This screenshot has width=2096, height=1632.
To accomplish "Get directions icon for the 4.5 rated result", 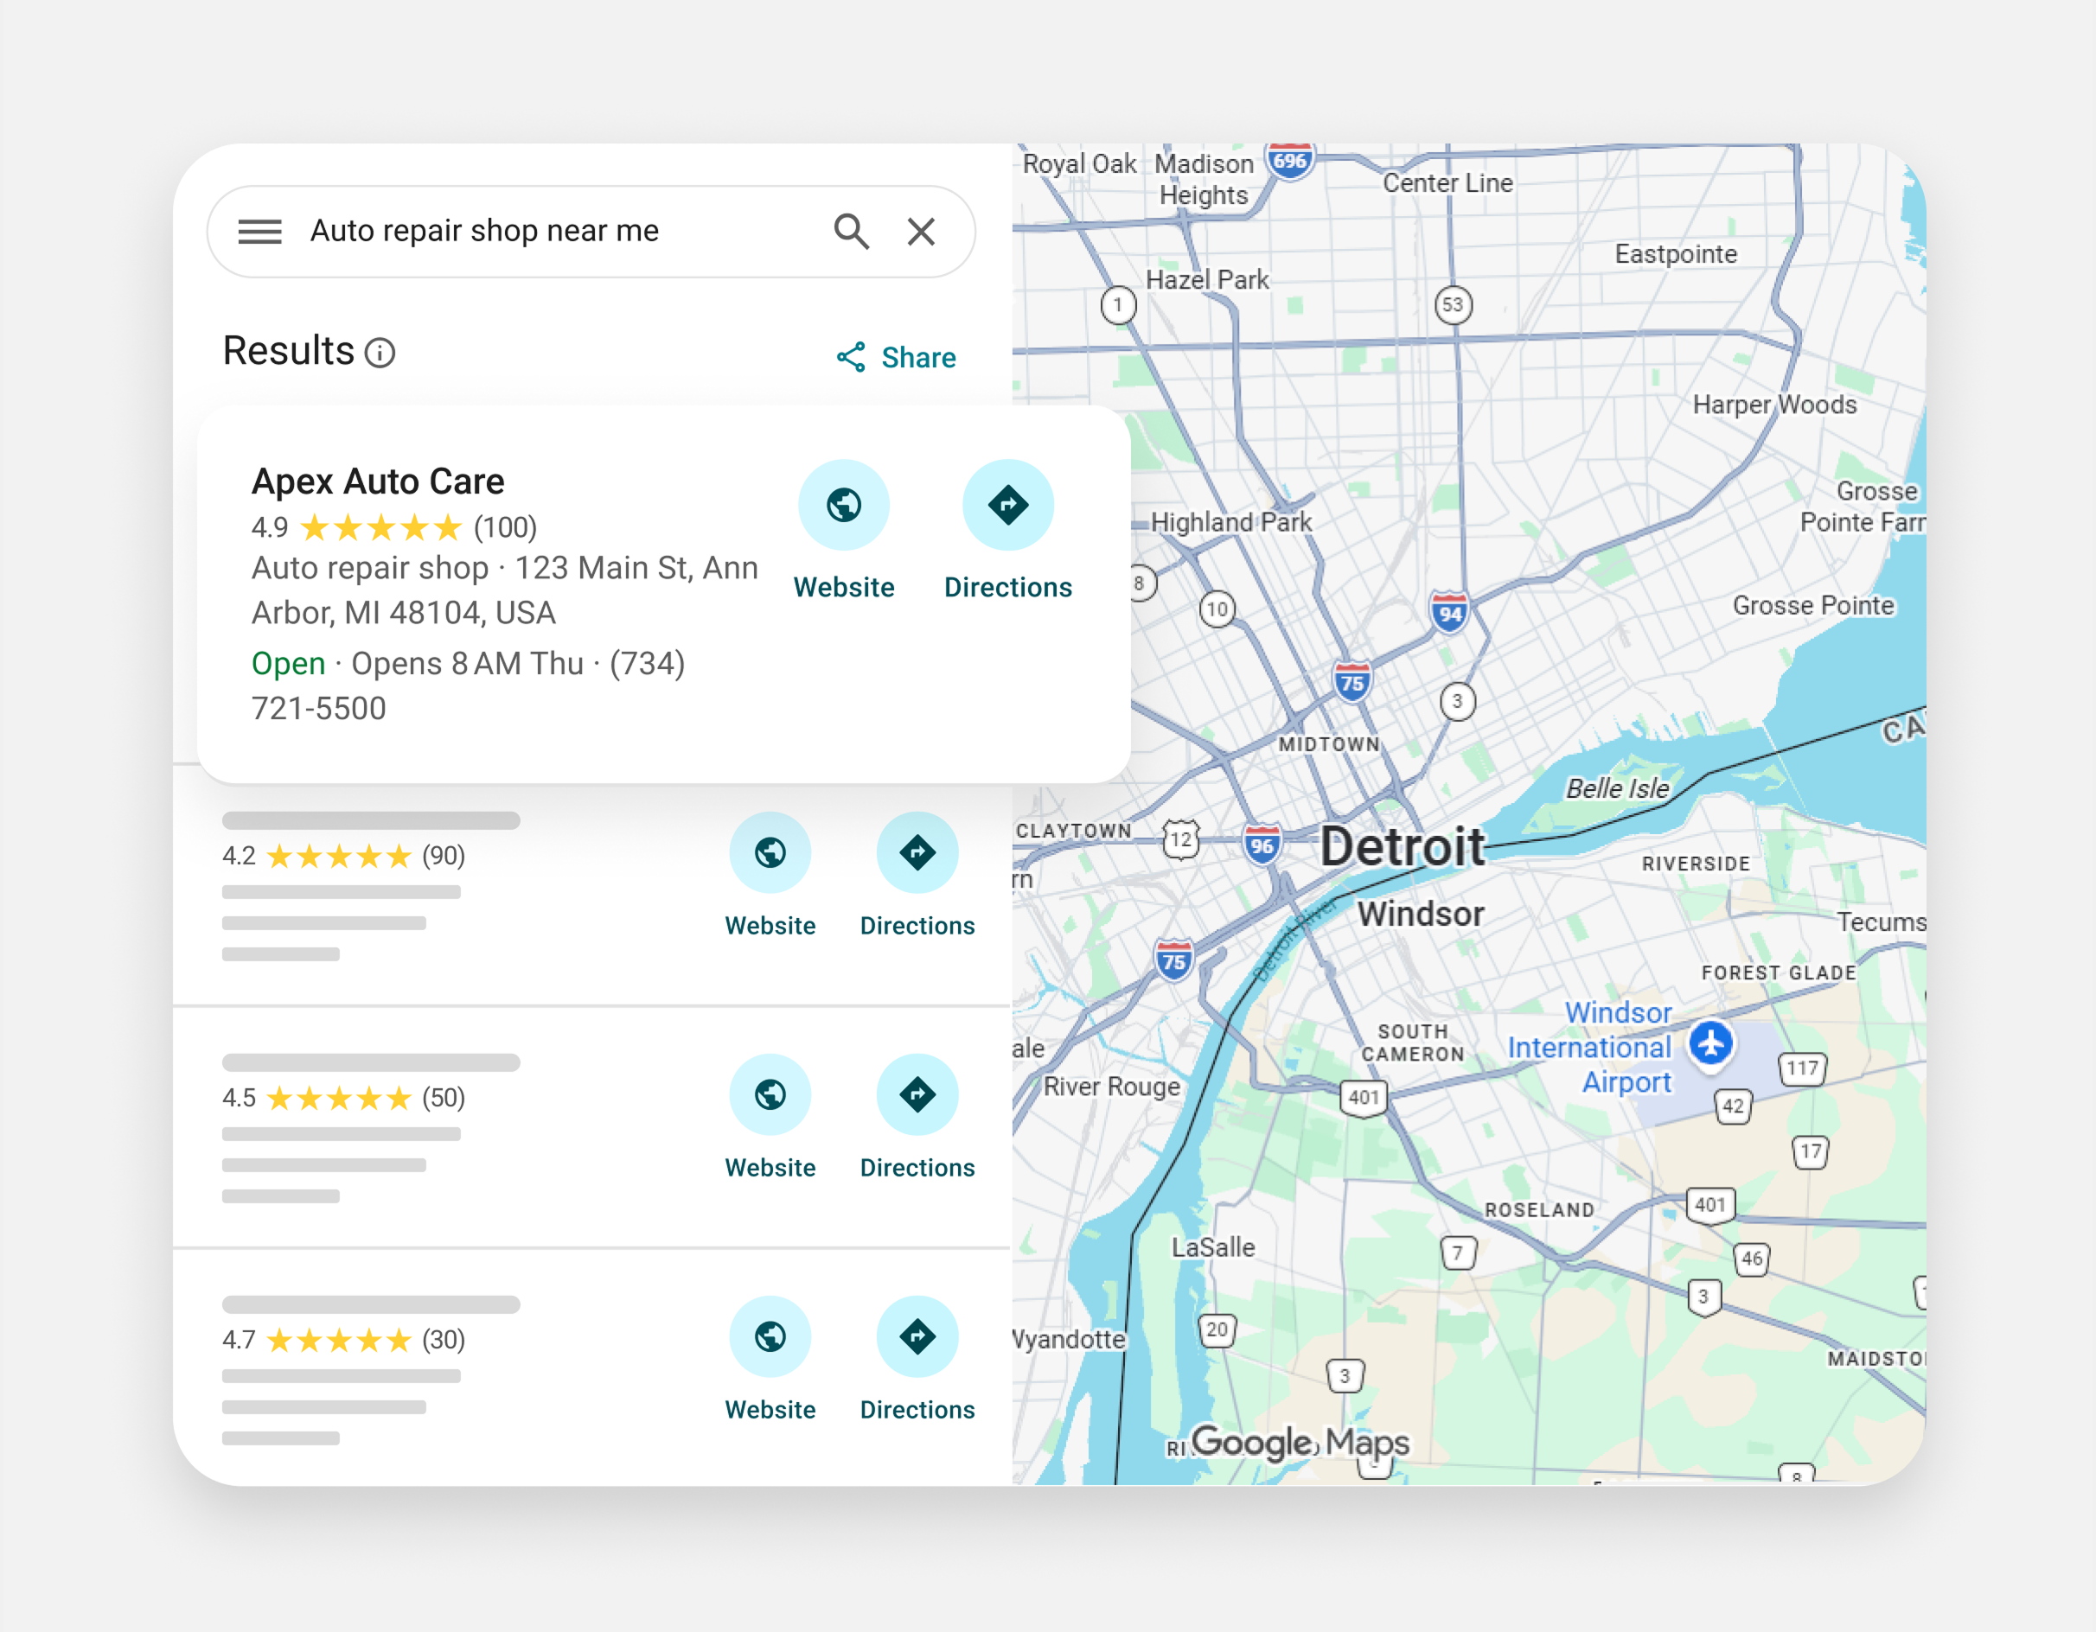I will tap(917, 1093).
